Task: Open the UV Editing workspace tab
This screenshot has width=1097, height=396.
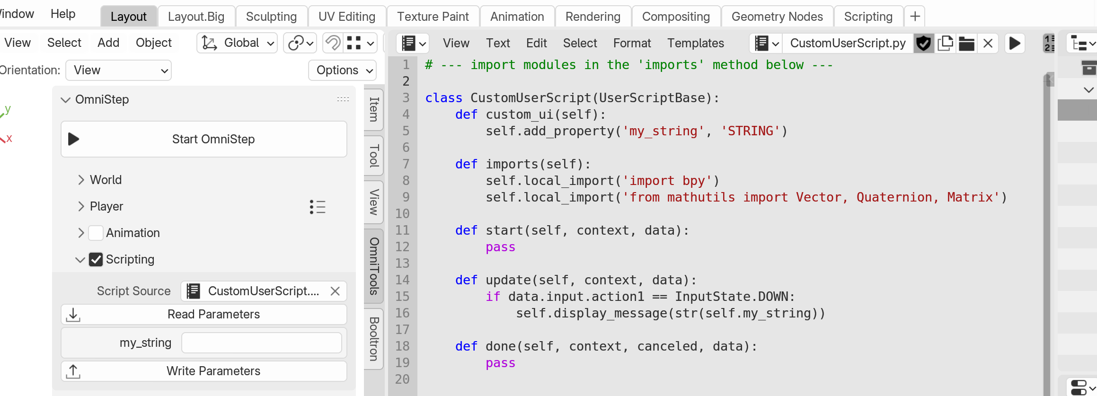Action: tap(347, 17)
